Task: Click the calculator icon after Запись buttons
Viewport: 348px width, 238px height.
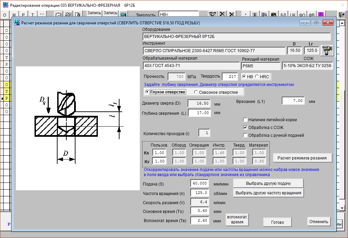Action: pos(123,15)
